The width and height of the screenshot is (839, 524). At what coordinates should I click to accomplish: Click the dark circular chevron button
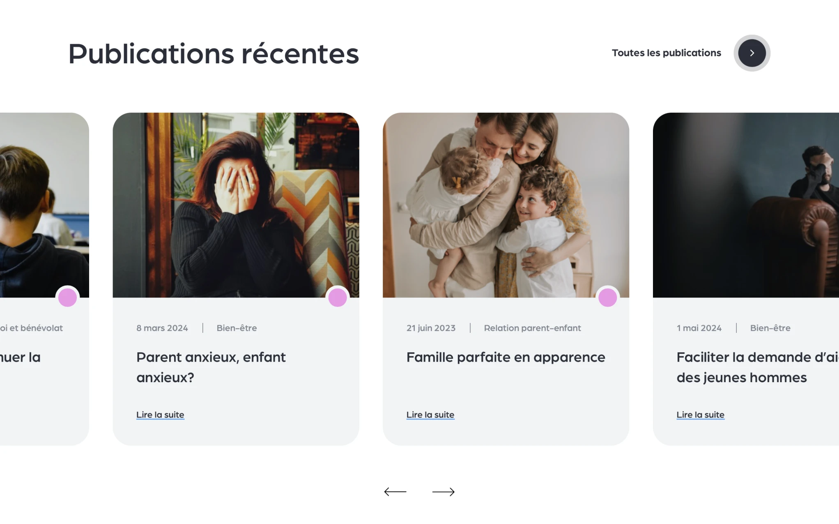pyautogui.click(x=752, y=53)
